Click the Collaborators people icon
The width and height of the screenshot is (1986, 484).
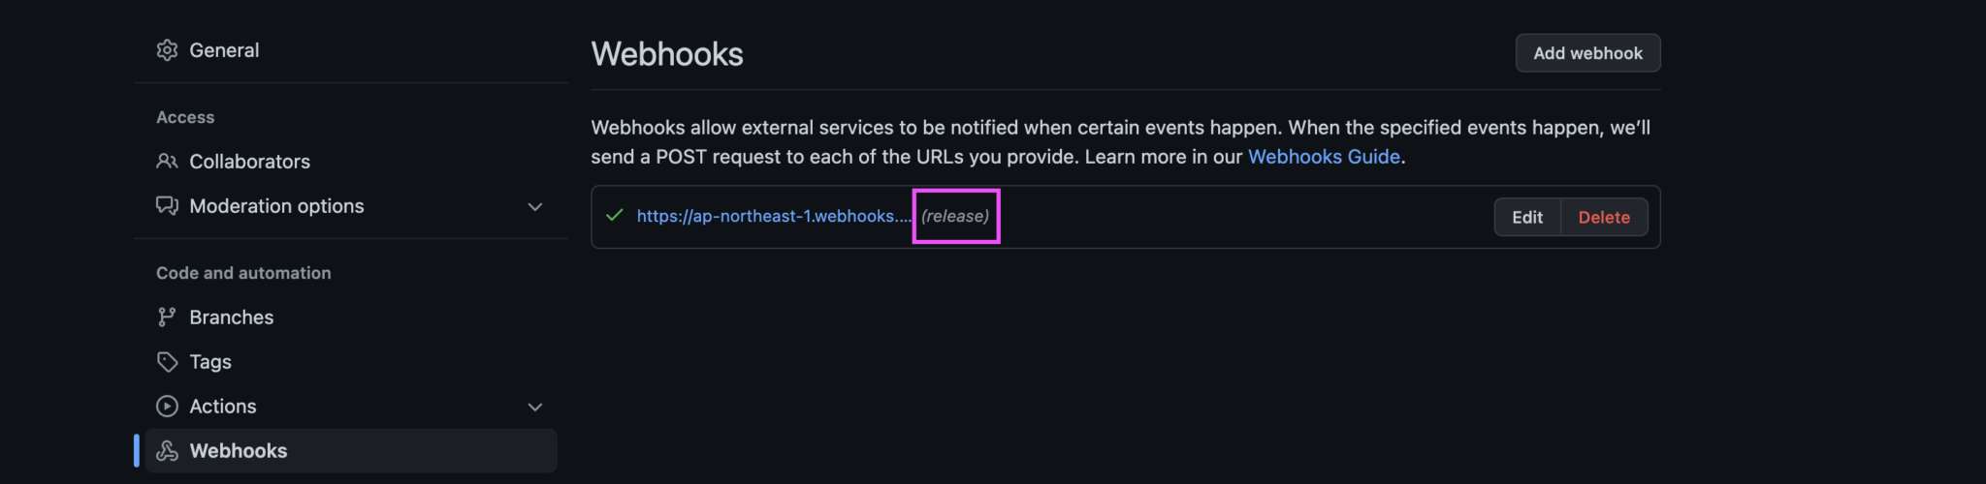167,162
